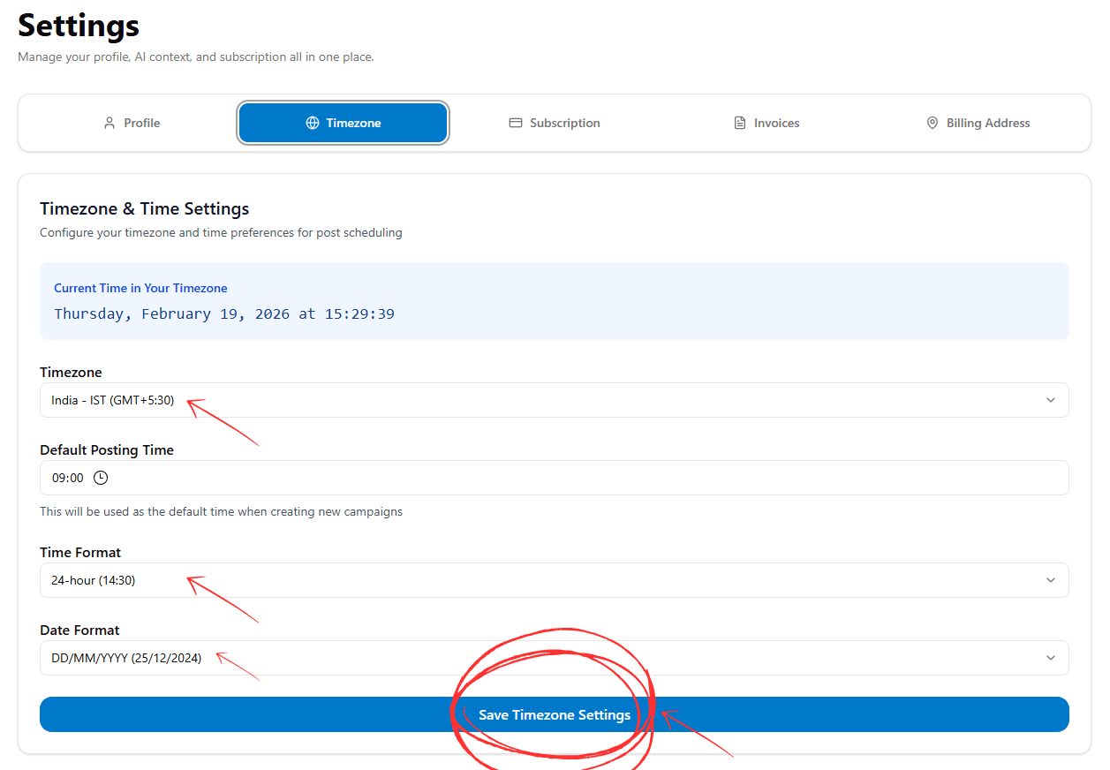Click the document icon beside Invoices
This screenshot has width=1110, height=770.
[x=740, y=123]
